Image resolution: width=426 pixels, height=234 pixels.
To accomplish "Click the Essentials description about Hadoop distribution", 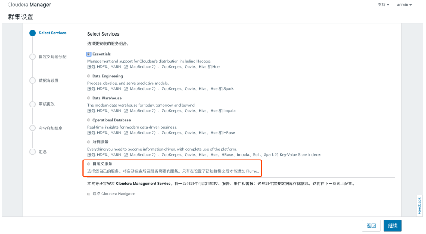I will (149, 61).
